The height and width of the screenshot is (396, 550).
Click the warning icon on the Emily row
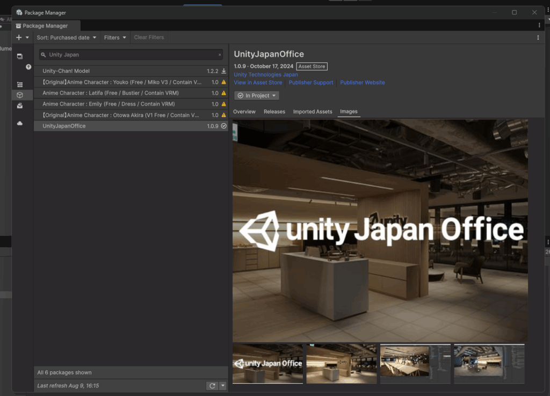point(223,104)
